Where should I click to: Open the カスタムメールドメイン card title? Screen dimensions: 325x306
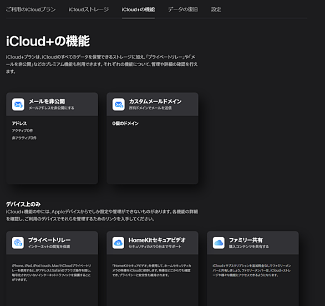coord(155,101)
